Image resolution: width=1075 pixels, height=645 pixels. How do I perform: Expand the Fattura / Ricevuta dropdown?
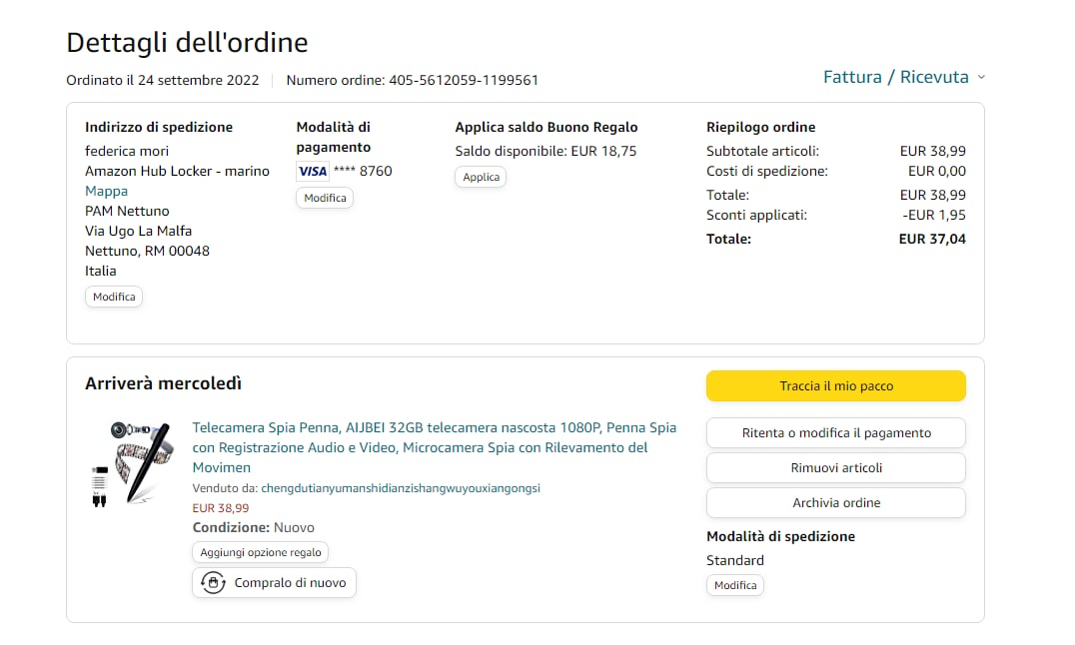903,77
